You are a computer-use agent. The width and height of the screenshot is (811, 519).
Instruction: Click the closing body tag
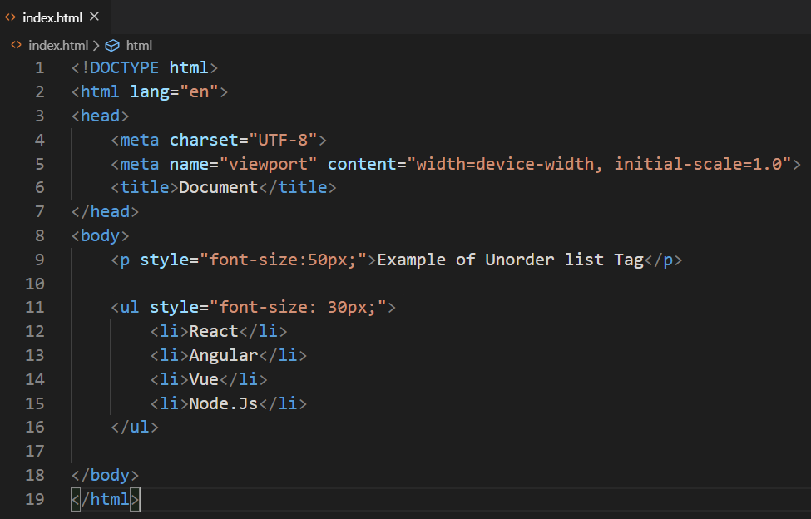(x=105, y=475)
